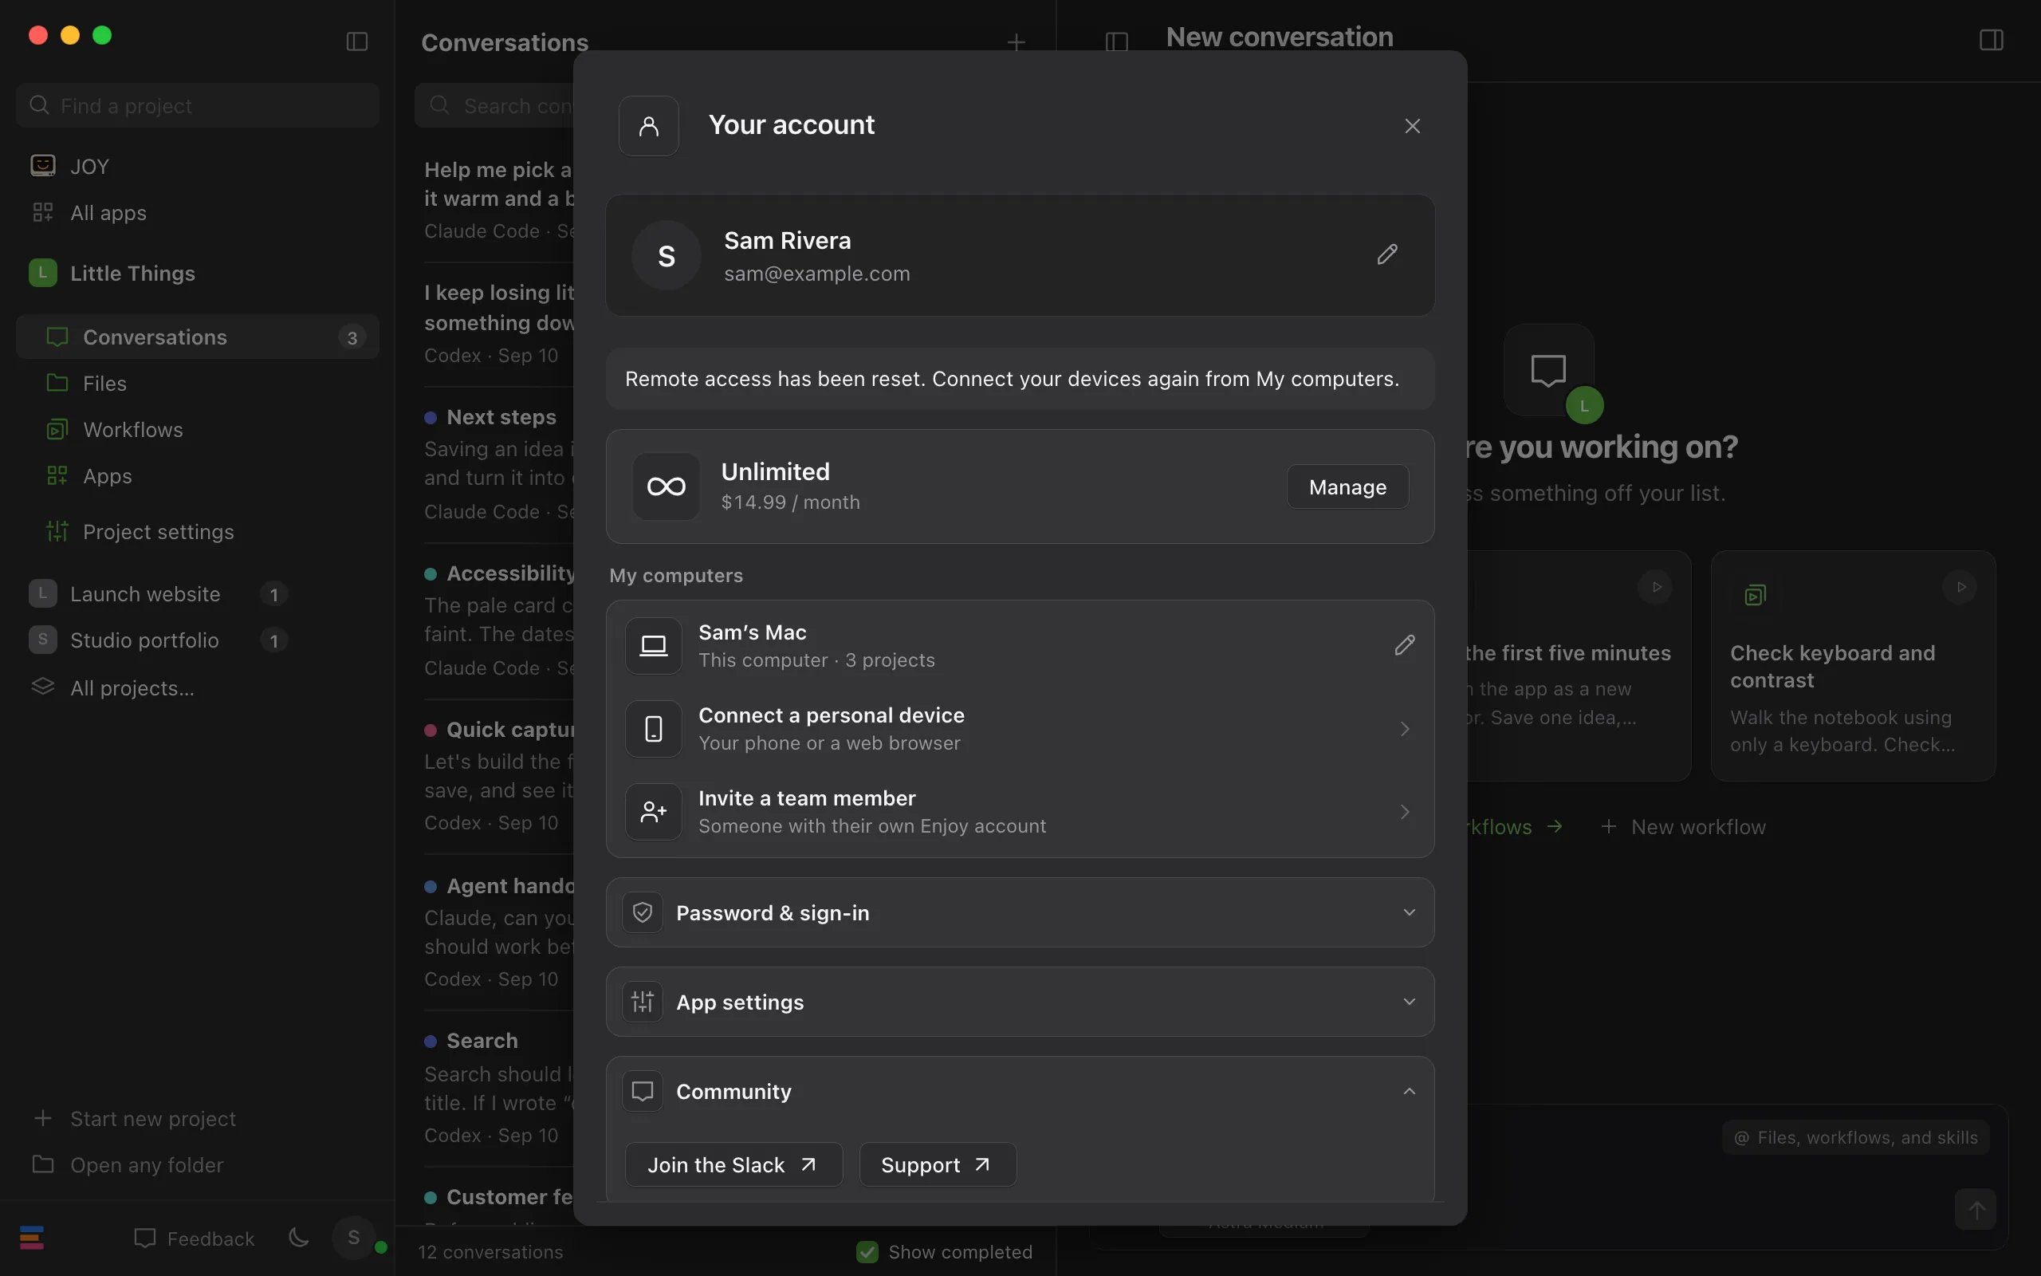Click the panel icon beside New conversation
Image resolution: width=2041 pixels, height=1276 pixels.
click(1117, 41)
